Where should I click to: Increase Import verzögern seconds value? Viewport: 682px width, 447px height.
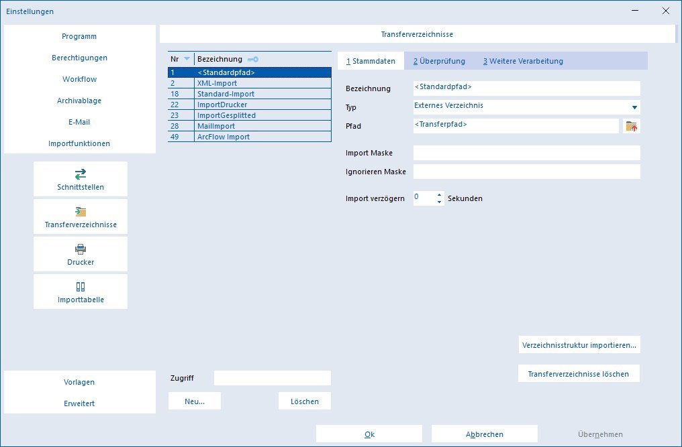(439, 195)
